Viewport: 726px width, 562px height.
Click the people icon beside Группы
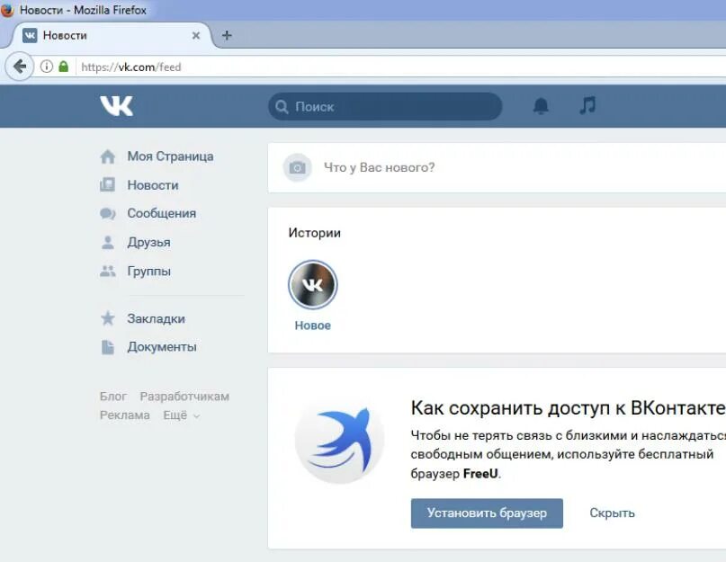[x=107, y=271]
